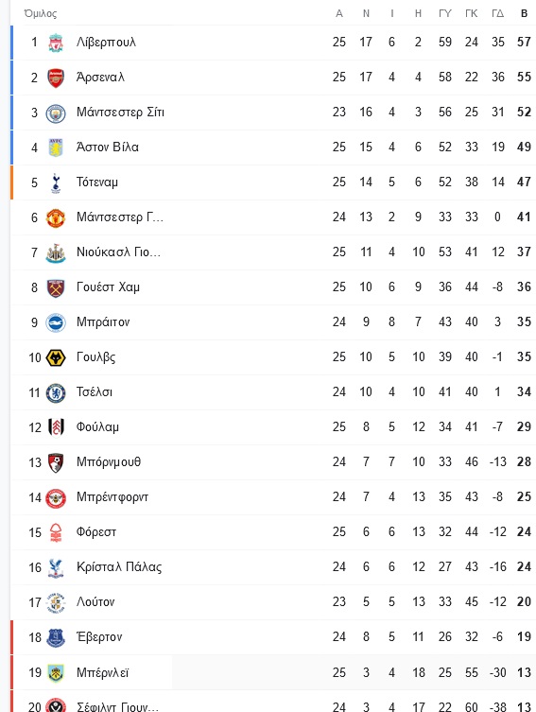Click the B points column header
This screenshot has width=536, height=712.
[524, 13]
